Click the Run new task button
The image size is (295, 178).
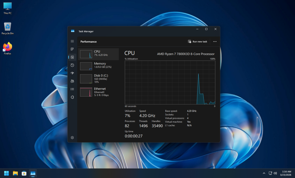(x=198, y=42)
